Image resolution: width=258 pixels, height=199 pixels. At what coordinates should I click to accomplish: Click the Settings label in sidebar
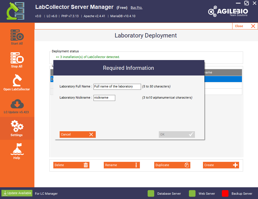coord(17,135)
